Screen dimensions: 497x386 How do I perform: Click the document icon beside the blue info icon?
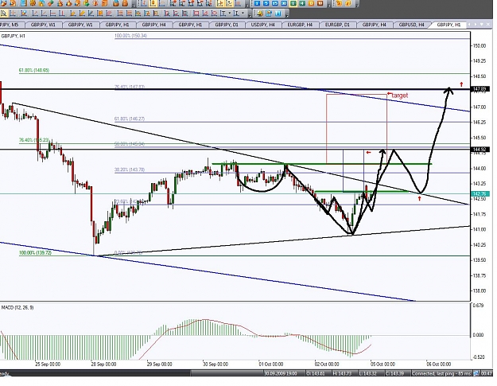coord(269,14)
